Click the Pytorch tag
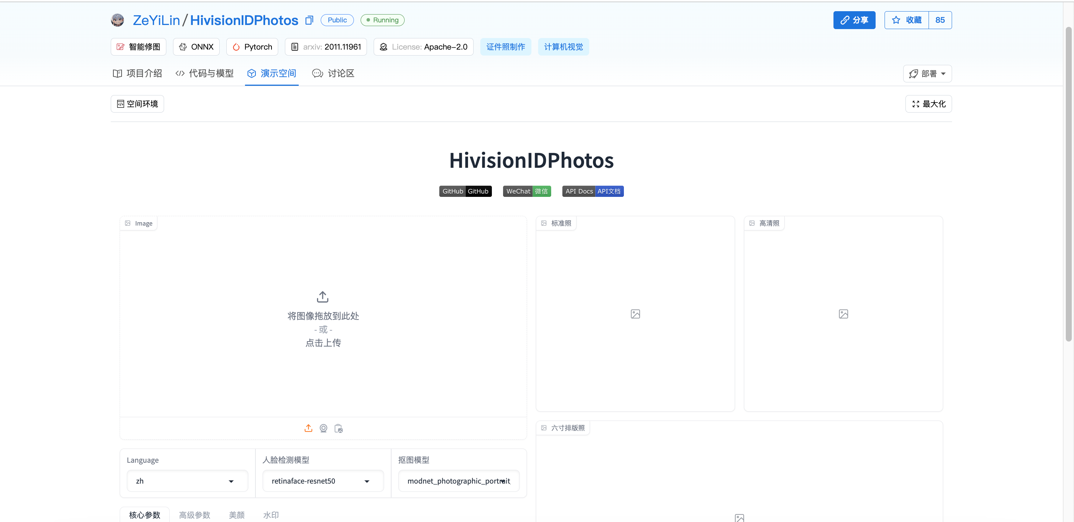 (252, 47)
